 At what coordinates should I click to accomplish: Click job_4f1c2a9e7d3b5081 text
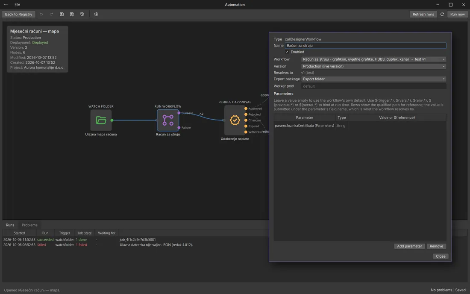coord(138,240)
